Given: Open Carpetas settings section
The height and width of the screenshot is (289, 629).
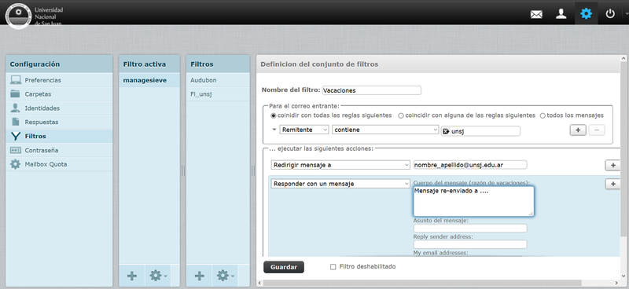Looking at the screenshot, I should pos(59,93).
